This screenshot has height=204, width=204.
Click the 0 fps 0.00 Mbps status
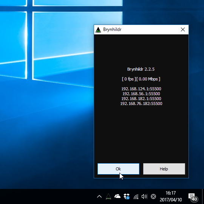point(141,79)
